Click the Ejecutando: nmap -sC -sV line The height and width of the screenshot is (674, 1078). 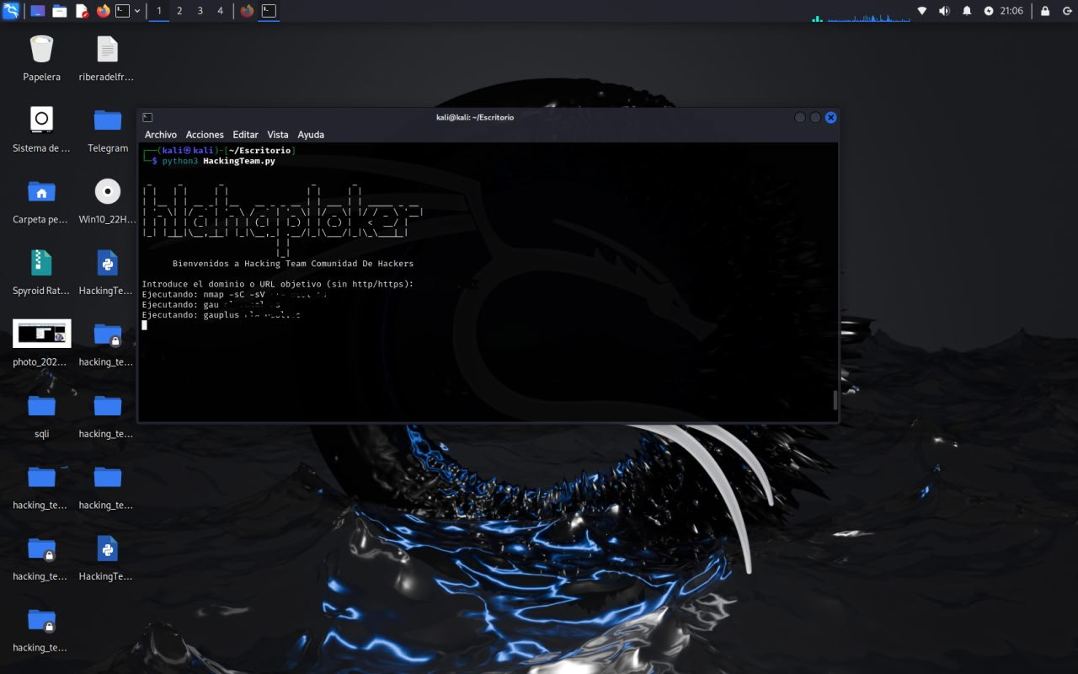click(x=233, y=295)
